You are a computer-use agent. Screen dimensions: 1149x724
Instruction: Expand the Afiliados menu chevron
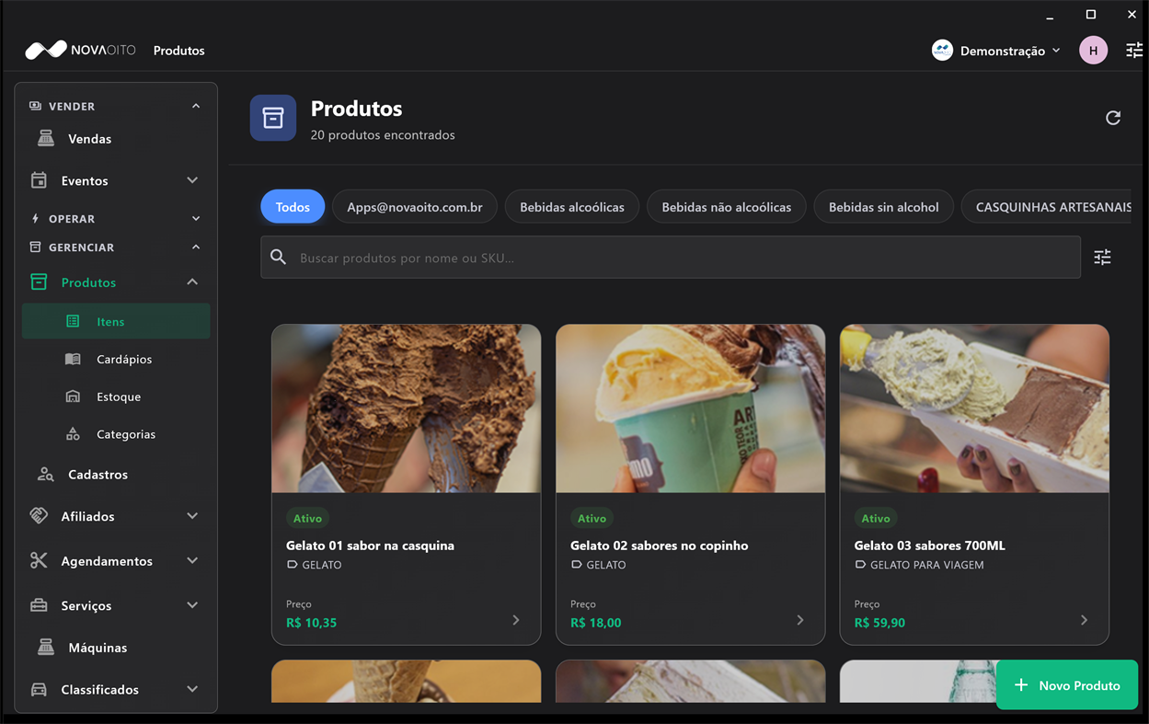coord(192,516)
